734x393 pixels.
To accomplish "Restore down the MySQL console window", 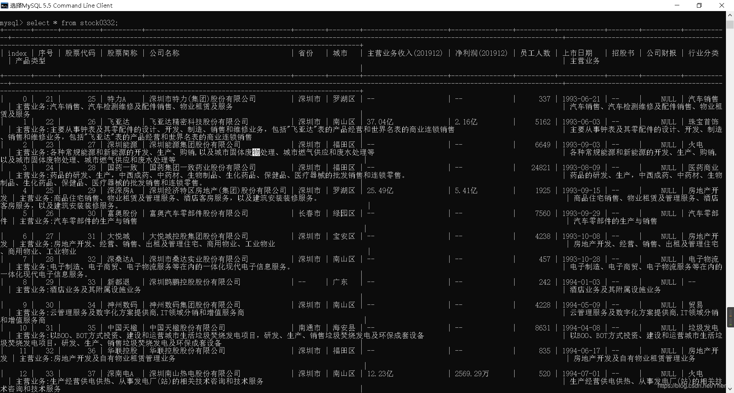I will (699, 5).
